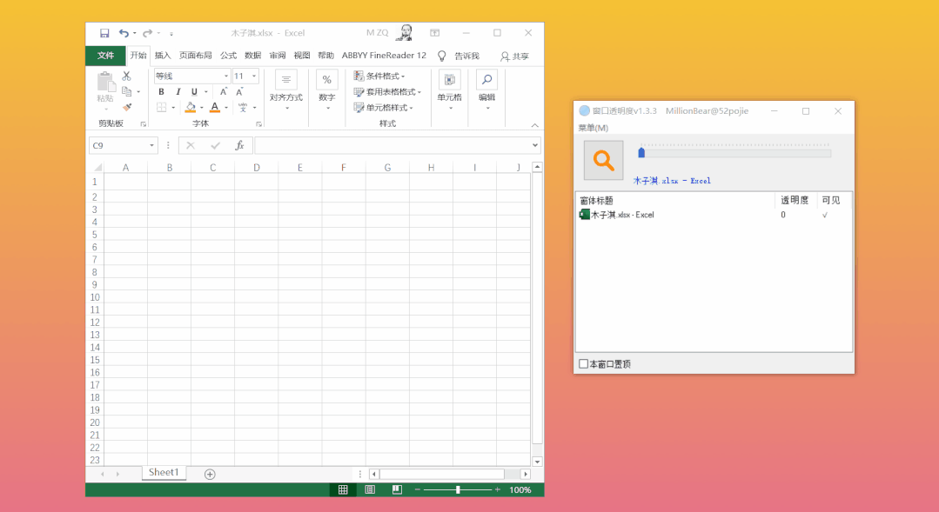Screen dimensions: 939x512
Task: Switch to the Insert (插入) tab
Action: point(162,56)
